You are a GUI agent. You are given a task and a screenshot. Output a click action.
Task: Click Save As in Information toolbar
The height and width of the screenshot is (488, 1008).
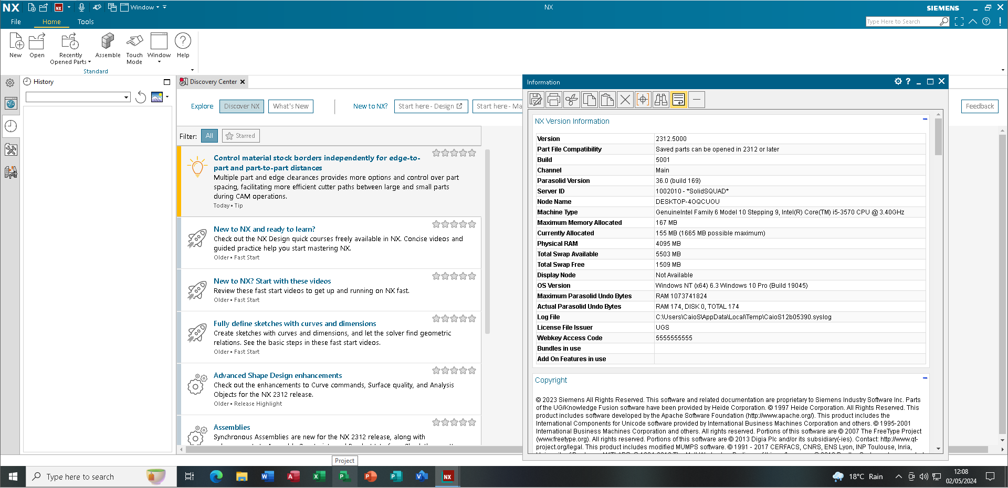click(536, 100)
